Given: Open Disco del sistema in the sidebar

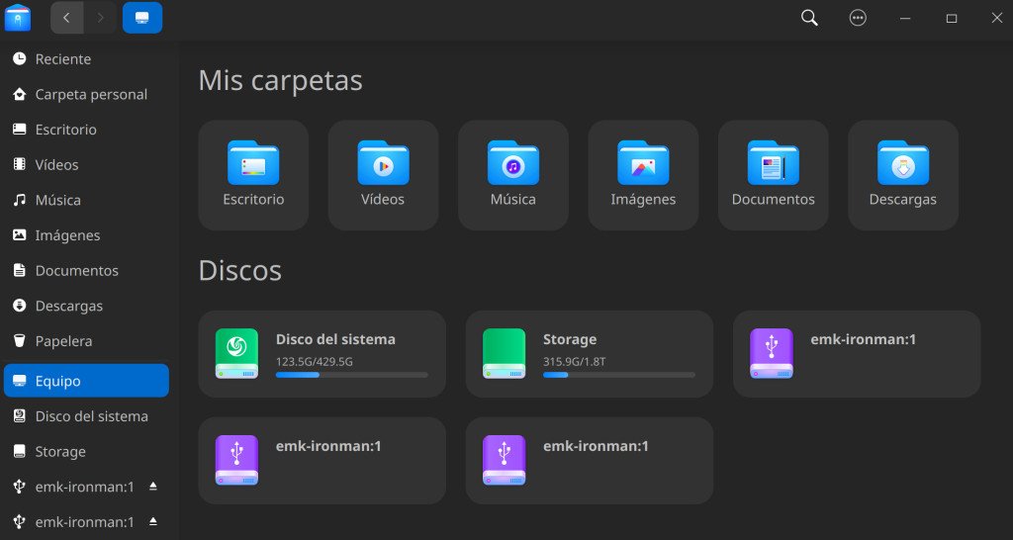Looking at the screenshot, I should tap(86, 416).
